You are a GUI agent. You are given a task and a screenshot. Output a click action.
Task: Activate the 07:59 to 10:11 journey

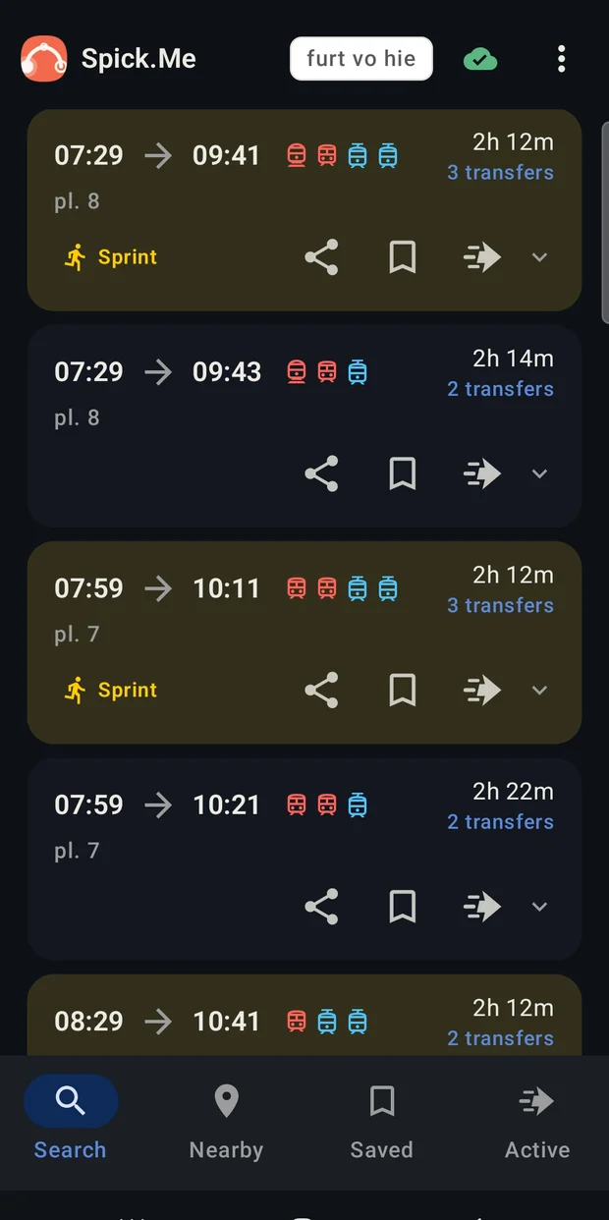click(x=482, y=690)
